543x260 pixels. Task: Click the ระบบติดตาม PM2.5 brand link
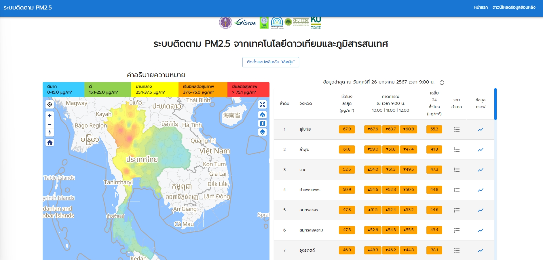pyautogui.click(x=28, y=7)
